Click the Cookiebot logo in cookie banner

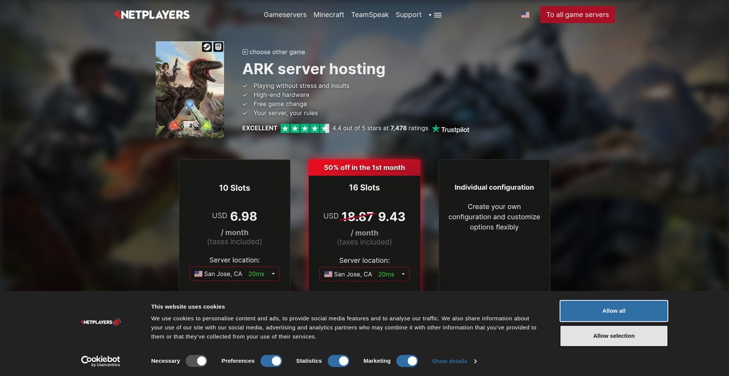[101, 361]
